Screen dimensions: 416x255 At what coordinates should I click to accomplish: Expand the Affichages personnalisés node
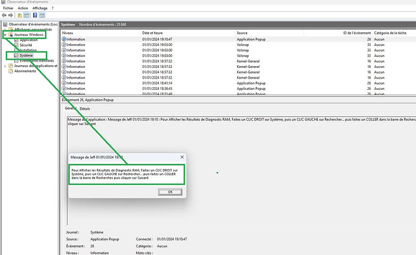point(5,29)
